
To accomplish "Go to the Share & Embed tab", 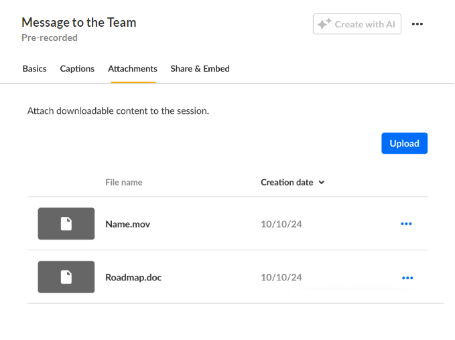I will click(200, 68).
